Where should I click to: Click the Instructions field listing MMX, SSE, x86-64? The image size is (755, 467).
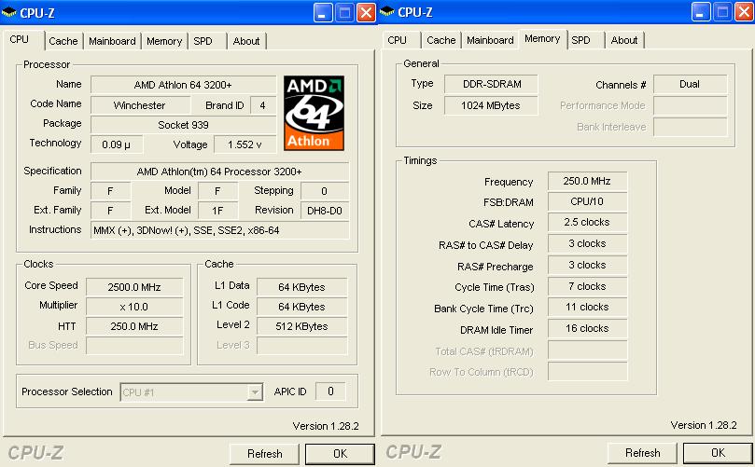point(219,230)
